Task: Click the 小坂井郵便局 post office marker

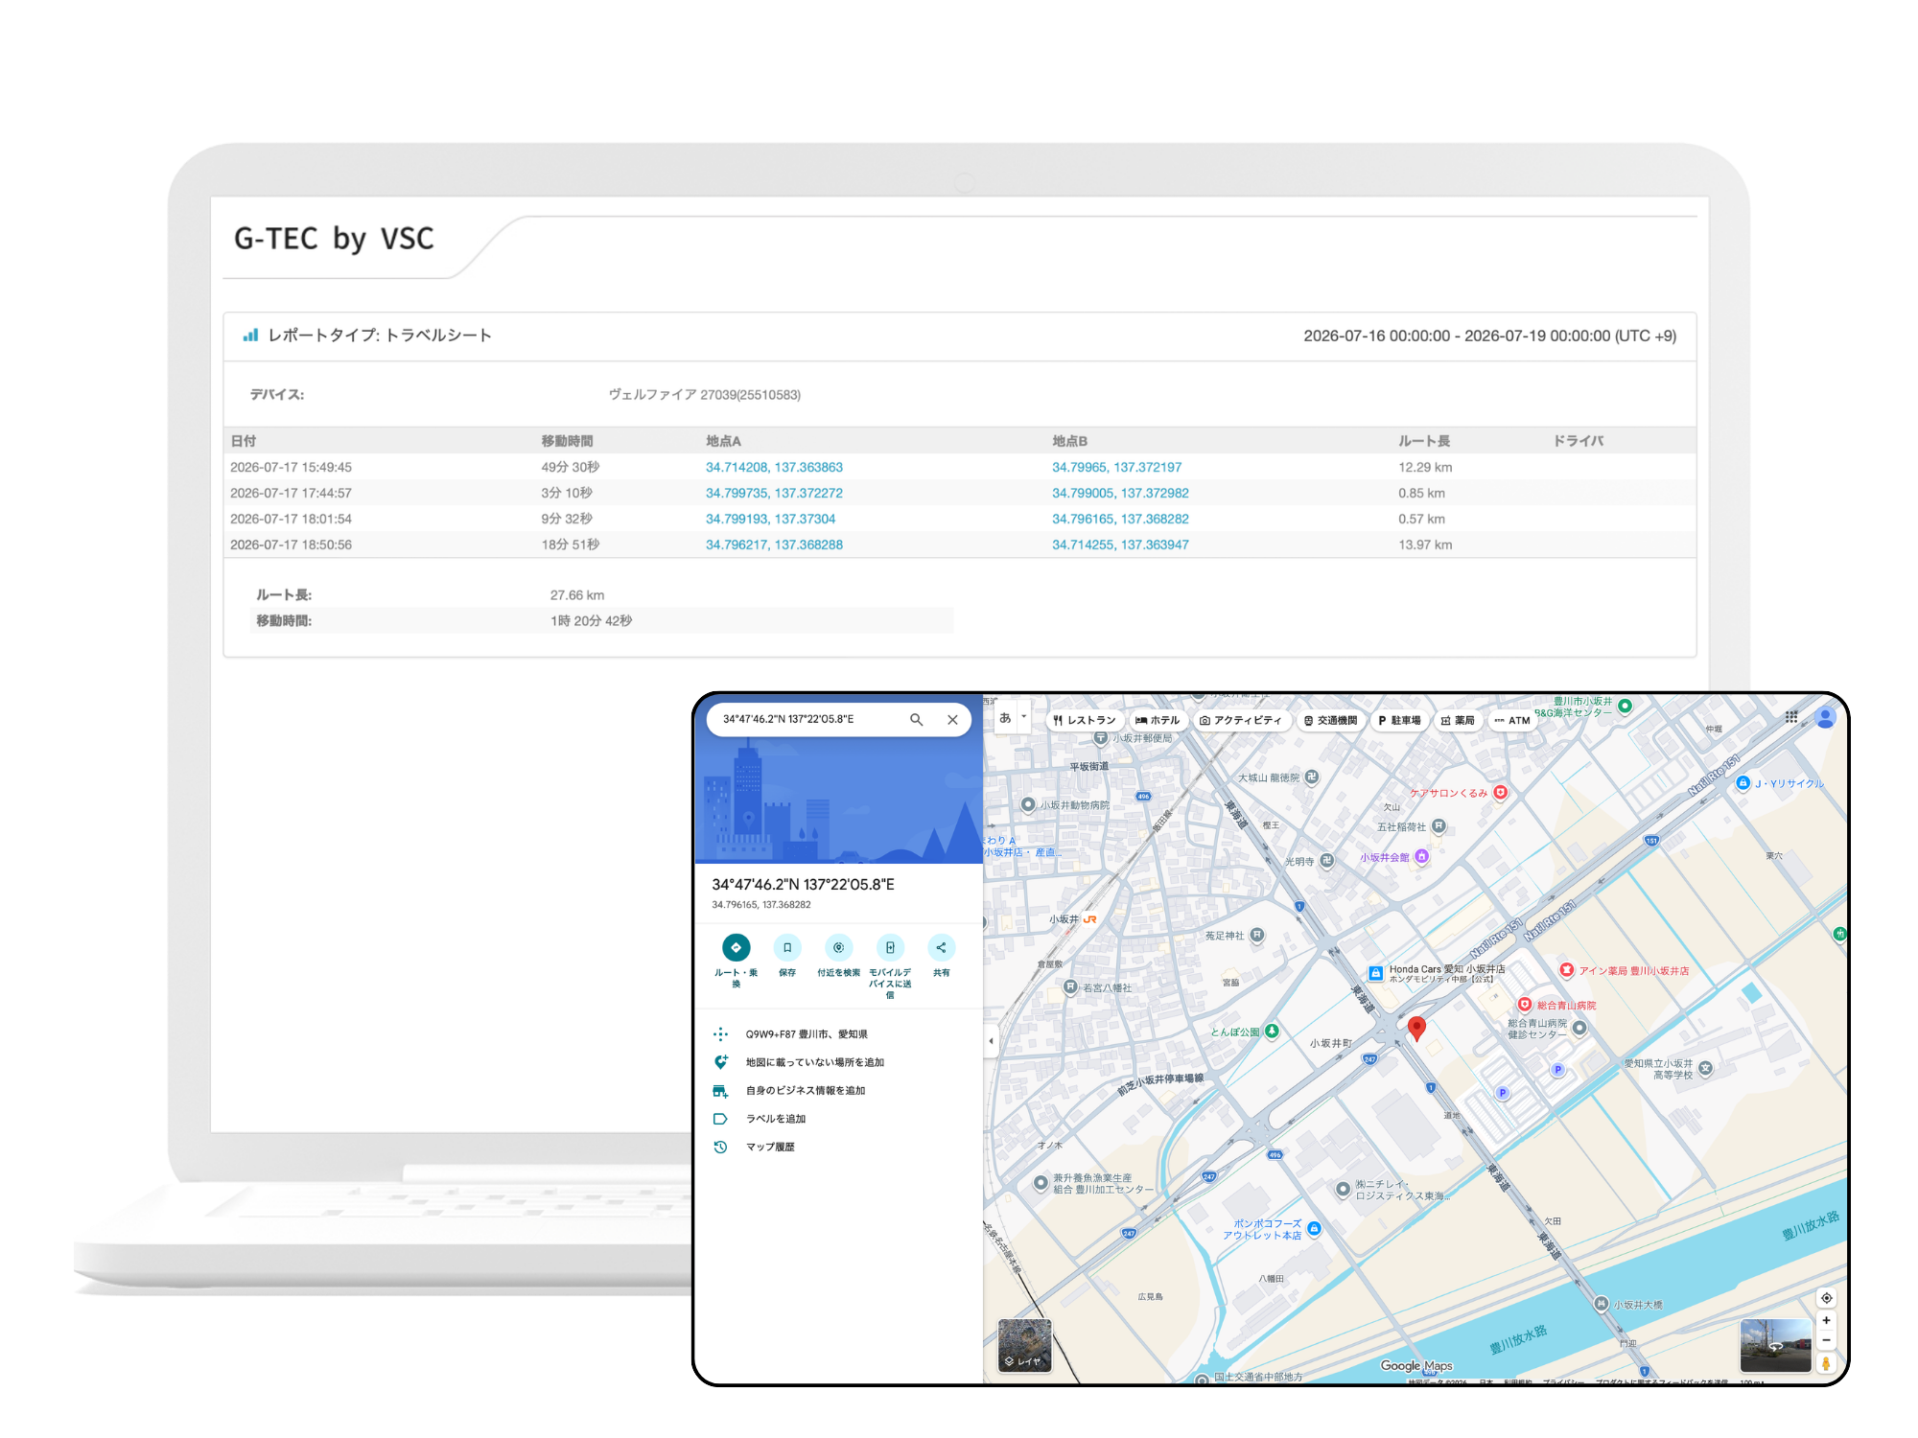Action: tap(1101, 737)
